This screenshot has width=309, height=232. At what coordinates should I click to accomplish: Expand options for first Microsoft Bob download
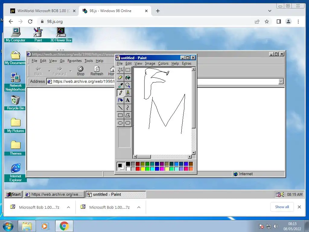tap(68, 207)
